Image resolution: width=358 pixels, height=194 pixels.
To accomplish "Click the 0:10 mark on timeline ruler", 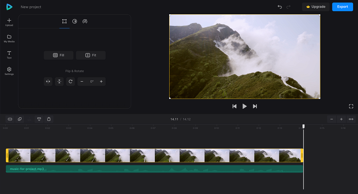I will [x=217, y=128].
